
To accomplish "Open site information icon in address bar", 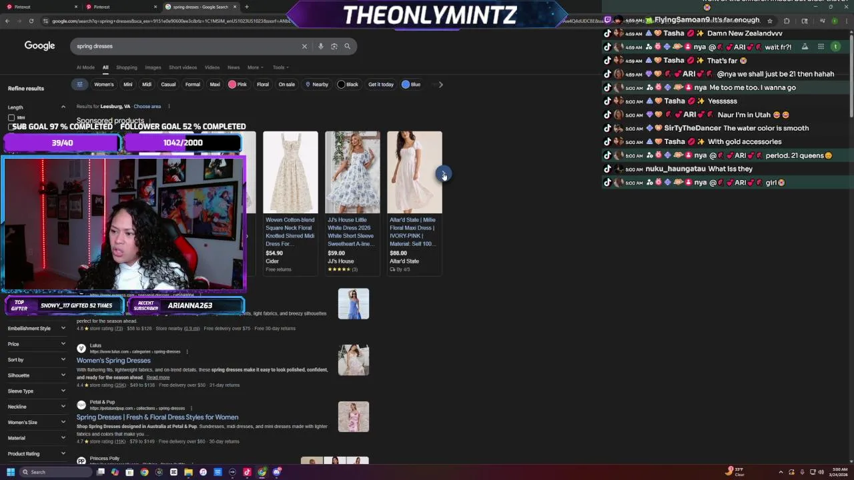I will [45, 21].
